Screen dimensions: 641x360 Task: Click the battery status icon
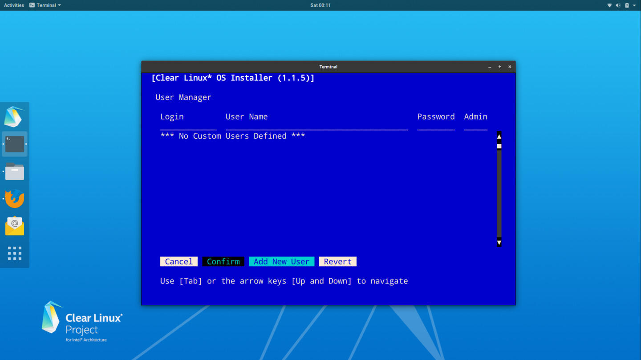[x=627, y=5]
